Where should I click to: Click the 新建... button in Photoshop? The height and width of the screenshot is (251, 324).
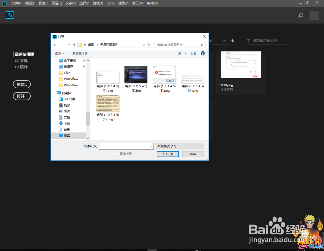[x=22, y=84]
